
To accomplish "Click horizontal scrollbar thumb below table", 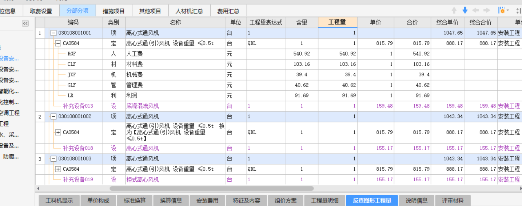I will (x=212, y=189).
